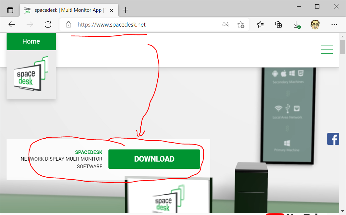
Task: Open the Facebook icon link
Action: tap(333, 139)
